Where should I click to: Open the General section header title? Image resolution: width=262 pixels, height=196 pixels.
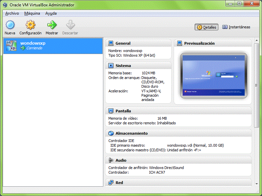[x=123, y=43]
